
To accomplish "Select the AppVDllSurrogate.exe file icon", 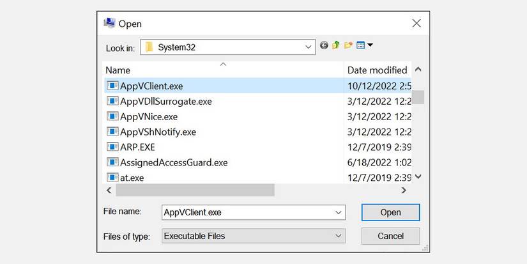I will coord(112,101).
